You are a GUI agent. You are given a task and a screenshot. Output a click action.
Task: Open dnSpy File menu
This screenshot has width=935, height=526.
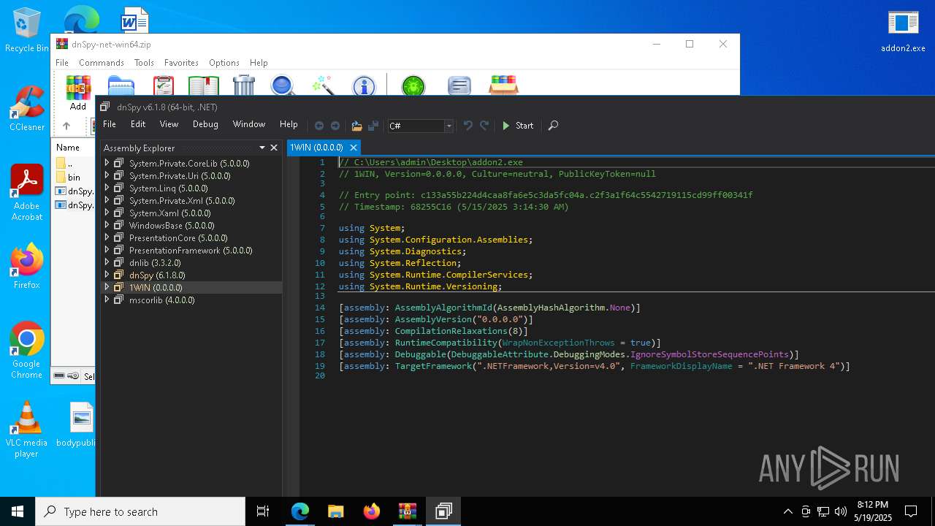click(x=109, y=124)
